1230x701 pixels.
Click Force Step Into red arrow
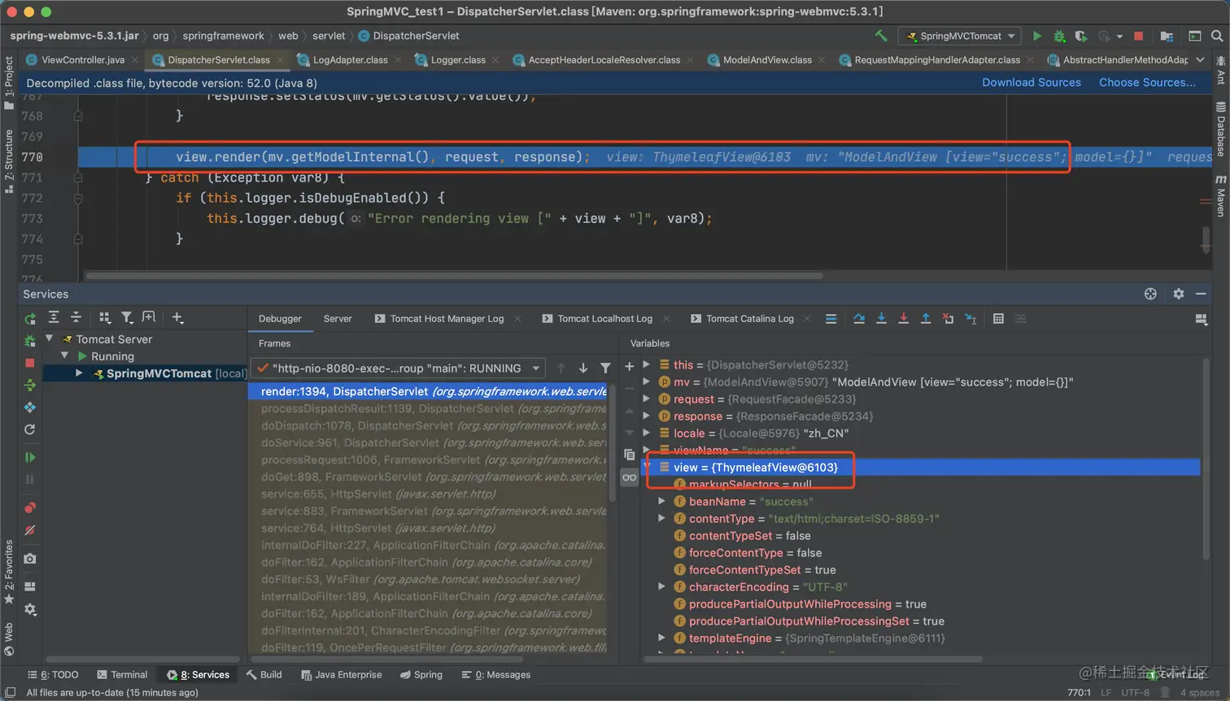pos(903,319)
